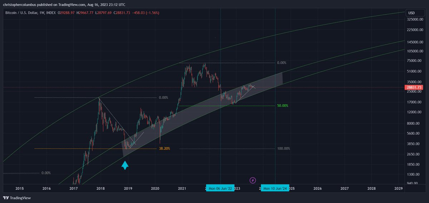
Task: Click the 225000.00 price axis label
Action: [415, 30]
